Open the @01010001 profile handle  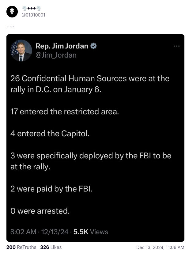click(34, 15)
